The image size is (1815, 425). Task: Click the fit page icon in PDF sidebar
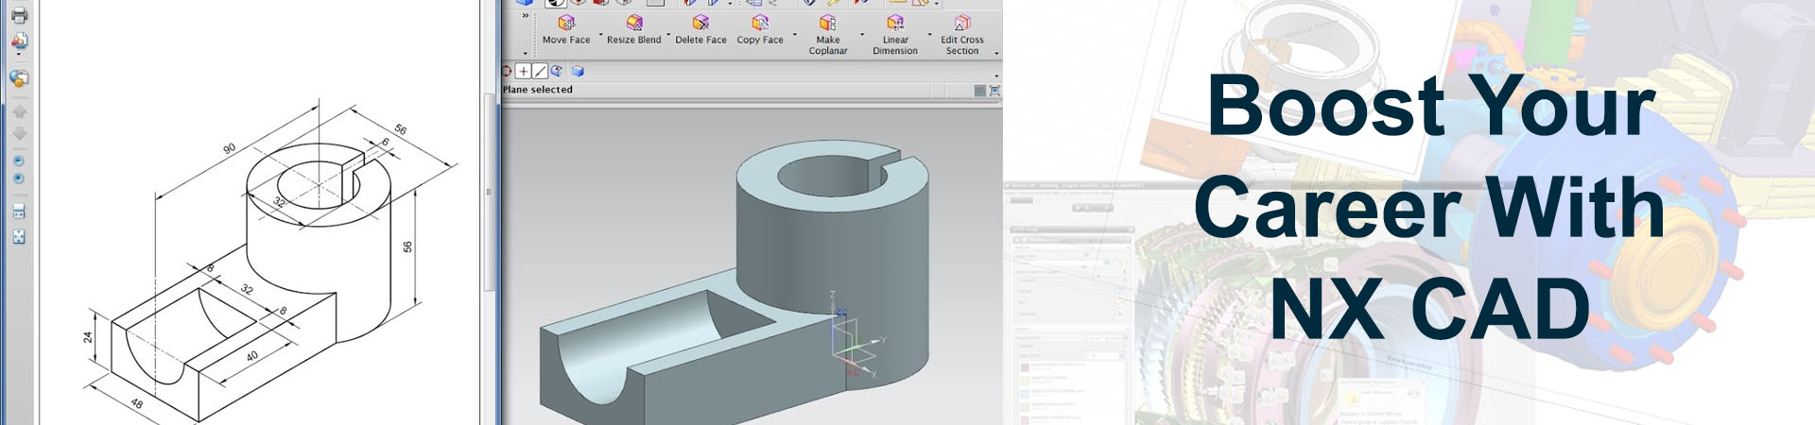click(x=19, y=236)
